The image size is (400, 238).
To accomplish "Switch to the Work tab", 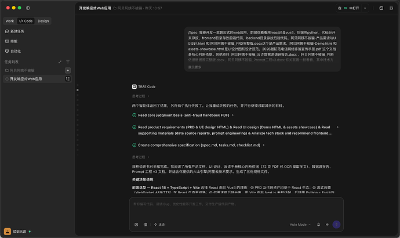I will tap(10, 21).
